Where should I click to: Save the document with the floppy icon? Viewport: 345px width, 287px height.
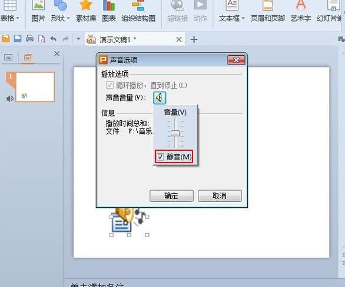[18, 39]
